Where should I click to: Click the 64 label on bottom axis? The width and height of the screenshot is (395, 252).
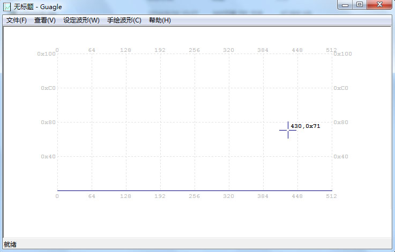pos(92,196)
